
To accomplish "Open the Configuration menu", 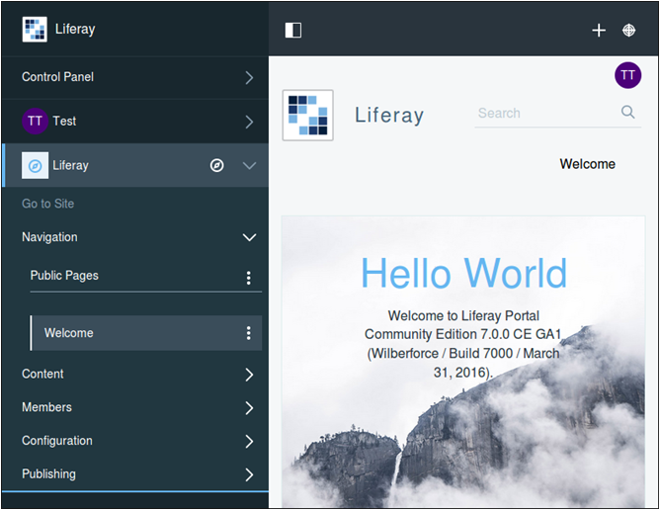I will point(248,441).
